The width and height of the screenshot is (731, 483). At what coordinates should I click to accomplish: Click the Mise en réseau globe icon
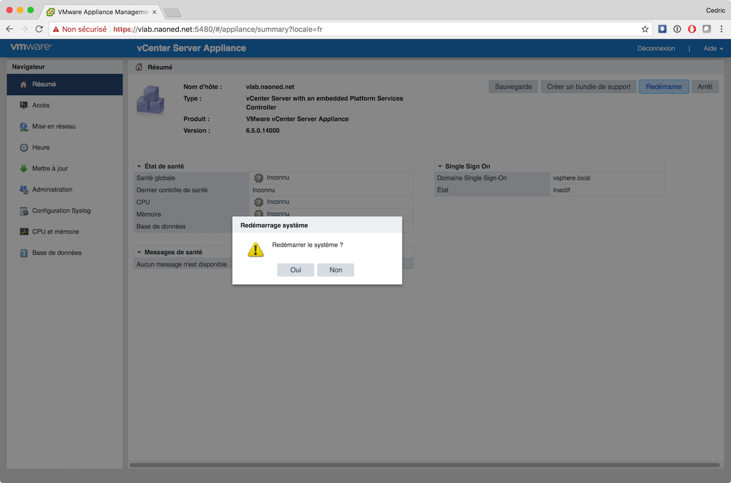23,127
